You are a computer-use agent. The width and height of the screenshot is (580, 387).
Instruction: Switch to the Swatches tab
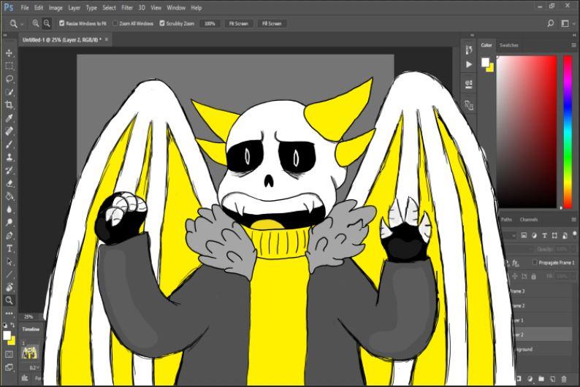click(x=509, y=45)
